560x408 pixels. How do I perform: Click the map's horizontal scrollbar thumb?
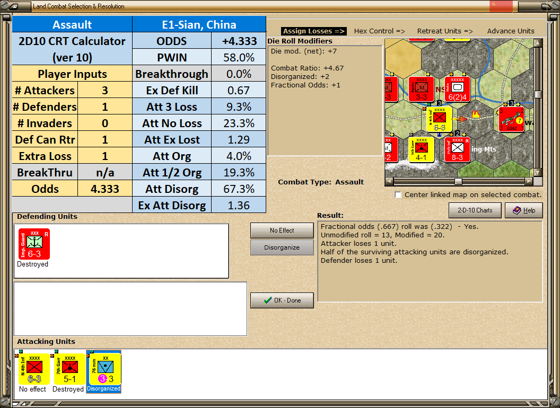pos(458,181)
